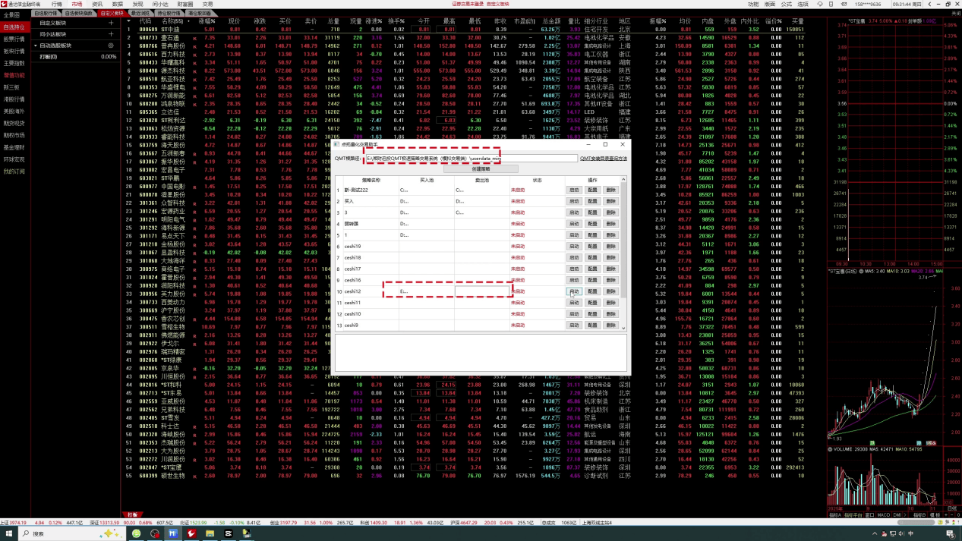Open the green WeChat taskbar icon
The height and width of the screenshot is (541, 962).
coord(137,533)
